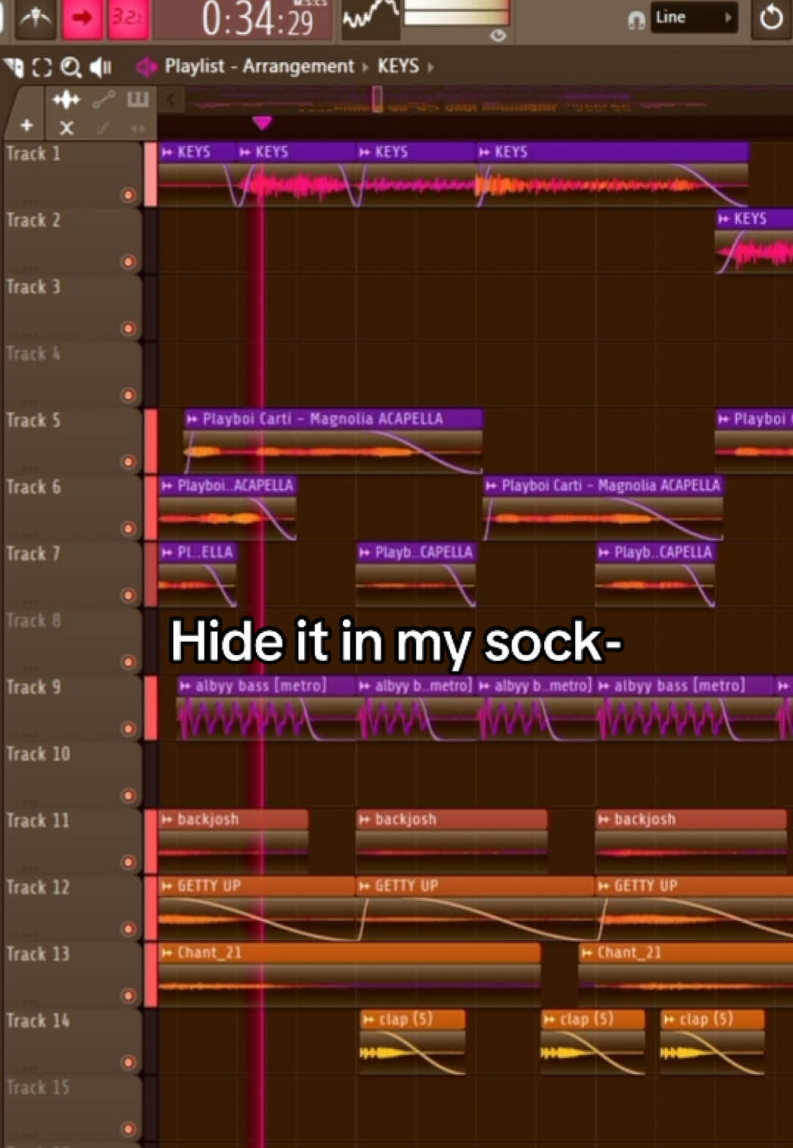This screenshot has width=793, height=1148.
Task: Mute Track 5 with its round switch
Action: click(x=129, y=462)
